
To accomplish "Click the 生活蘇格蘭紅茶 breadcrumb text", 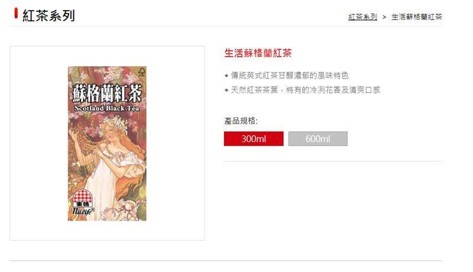I will click(x=417, y=17).
